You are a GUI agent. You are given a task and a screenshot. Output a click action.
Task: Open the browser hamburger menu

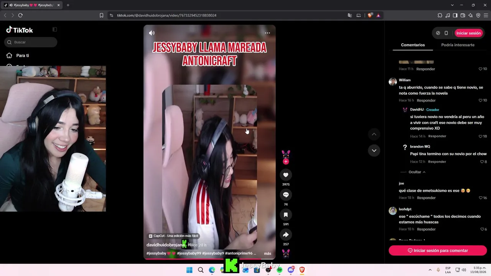pos(486,15)
